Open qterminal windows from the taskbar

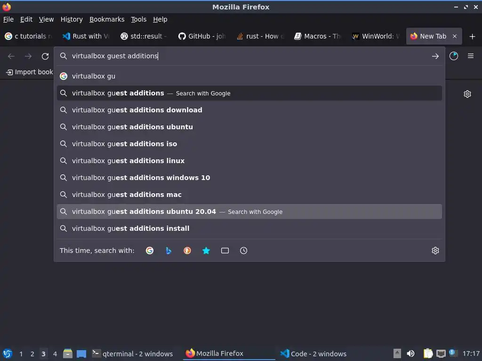(132, 353)
